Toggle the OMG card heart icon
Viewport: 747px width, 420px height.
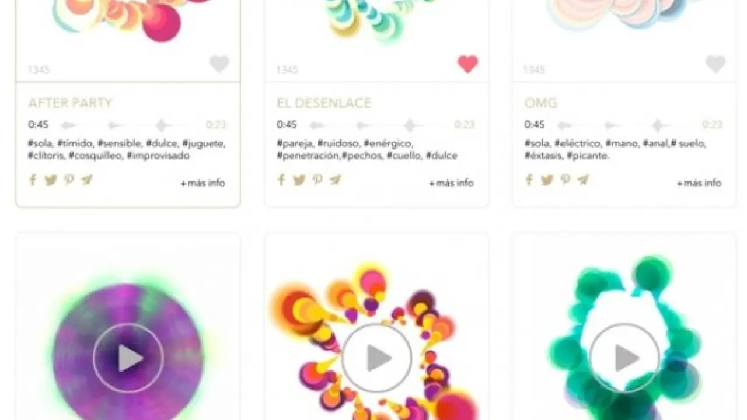coord(715,64)
